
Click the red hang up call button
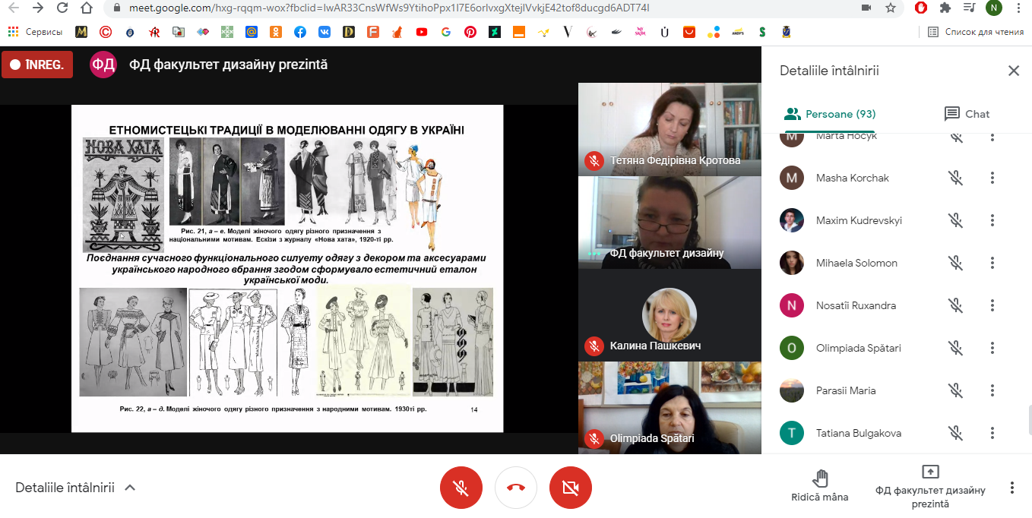516,488
